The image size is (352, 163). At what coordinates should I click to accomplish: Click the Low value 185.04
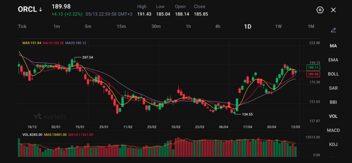click(163, 14)
